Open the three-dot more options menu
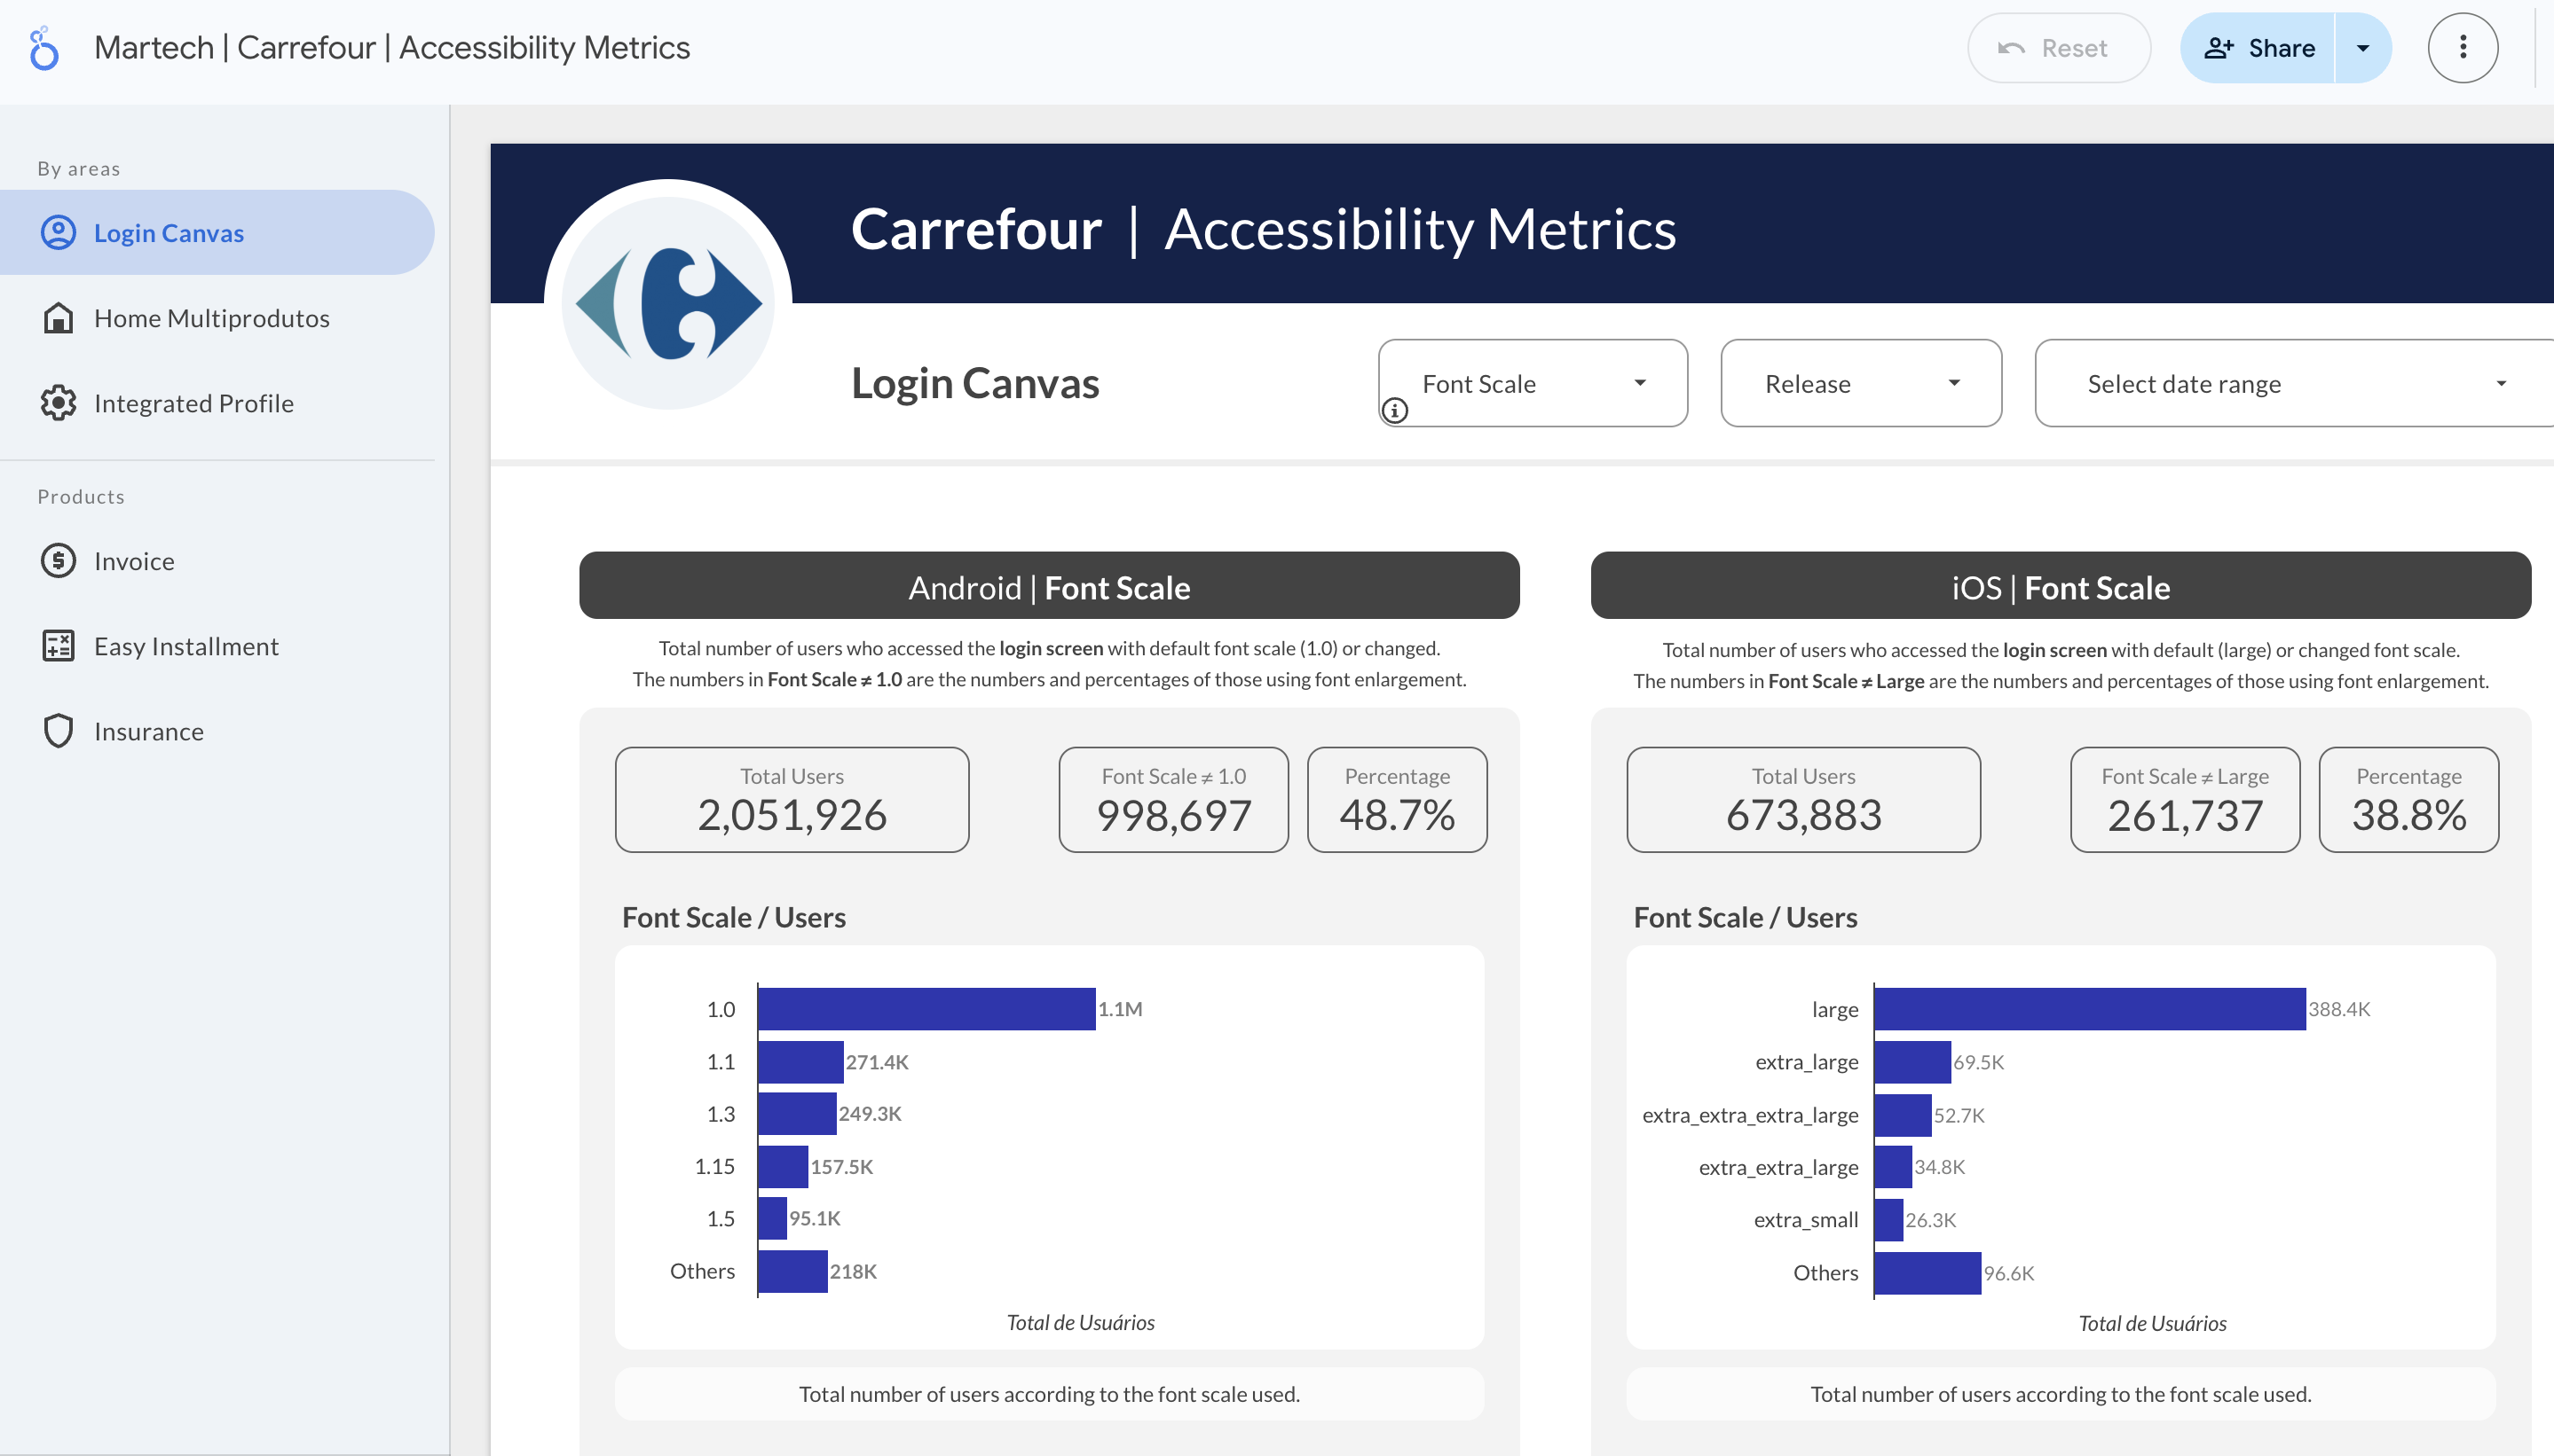The image size is (2554, 1456). pyautogui.click(x=2462, y=47)
